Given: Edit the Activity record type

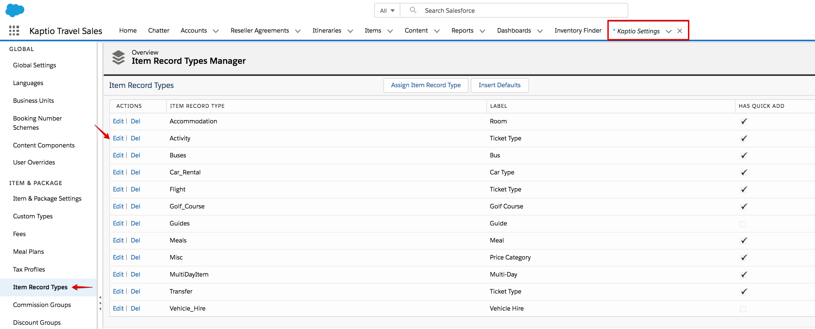Looking at the screenshot, I should click(118, 138).
